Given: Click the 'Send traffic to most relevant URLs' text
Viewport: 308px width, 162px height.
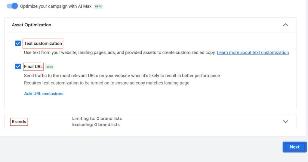Looking at the screenshot, I should click(122, 76).
